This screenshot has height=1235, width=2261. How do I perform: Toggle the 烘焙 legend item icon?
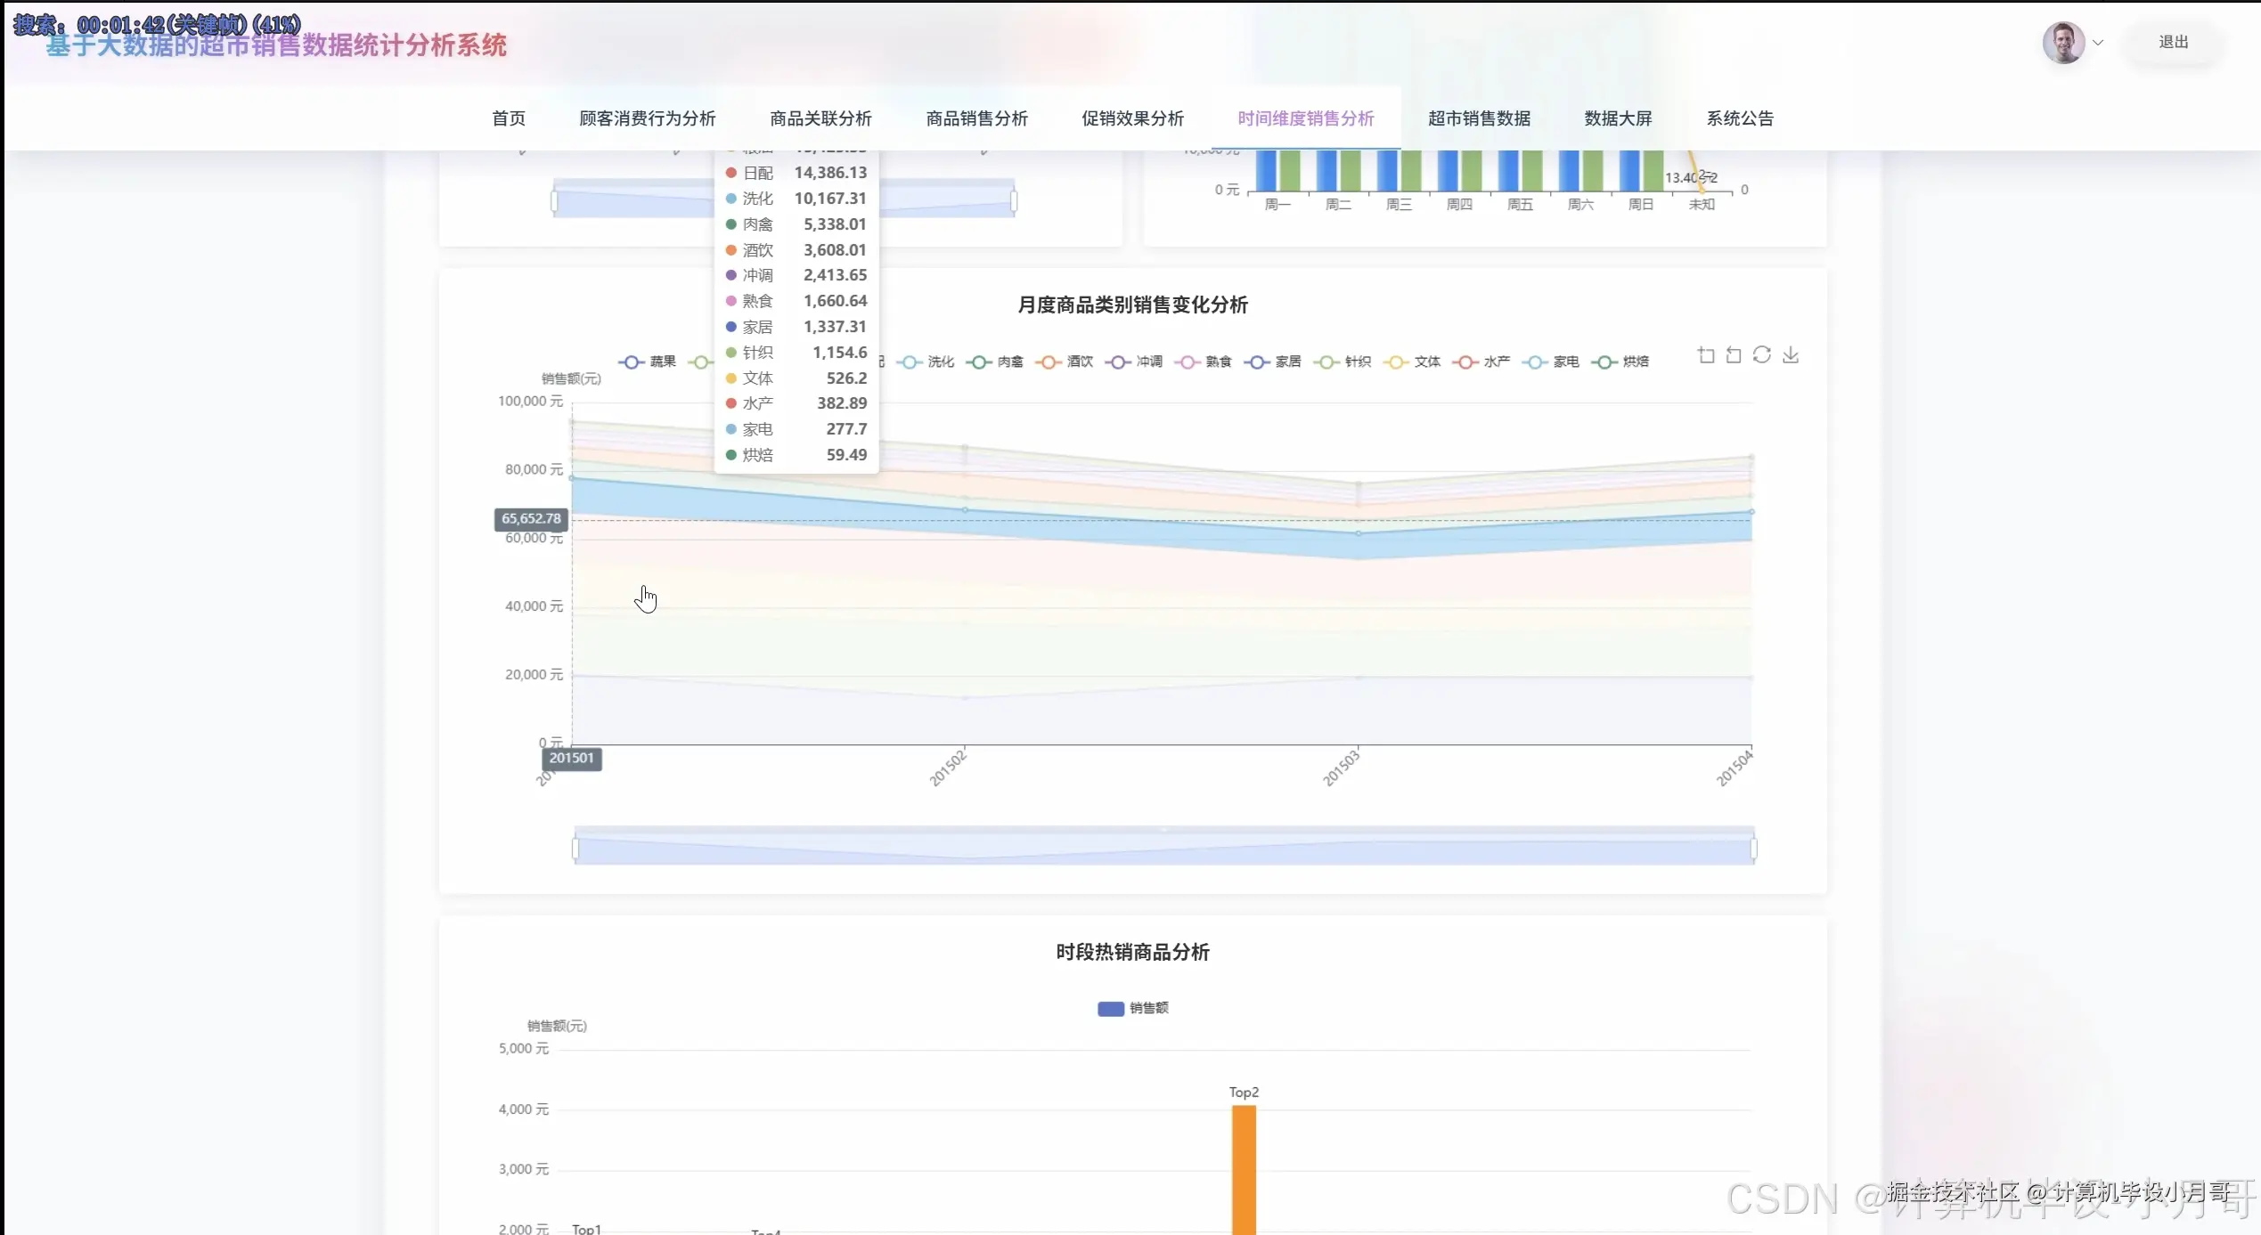[1604, 362]
